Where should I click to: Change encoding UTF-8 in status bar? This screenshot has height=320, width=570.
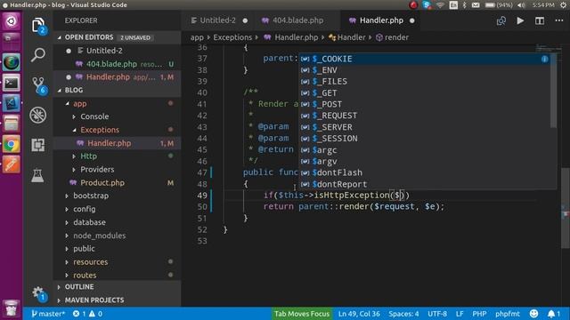click(x=437, y=314)
